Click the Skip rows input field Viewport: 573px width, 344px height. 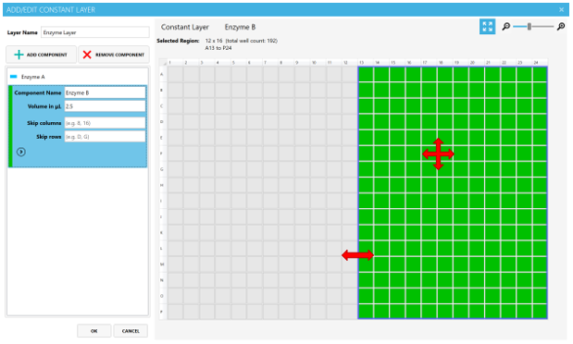coord(105,137)
